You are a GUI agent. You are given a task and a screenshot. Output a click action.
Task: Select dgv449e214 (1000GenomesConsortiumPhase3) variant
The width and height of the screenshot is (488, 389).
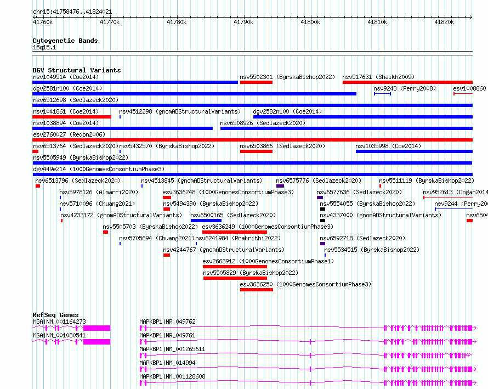pos(99,169)
